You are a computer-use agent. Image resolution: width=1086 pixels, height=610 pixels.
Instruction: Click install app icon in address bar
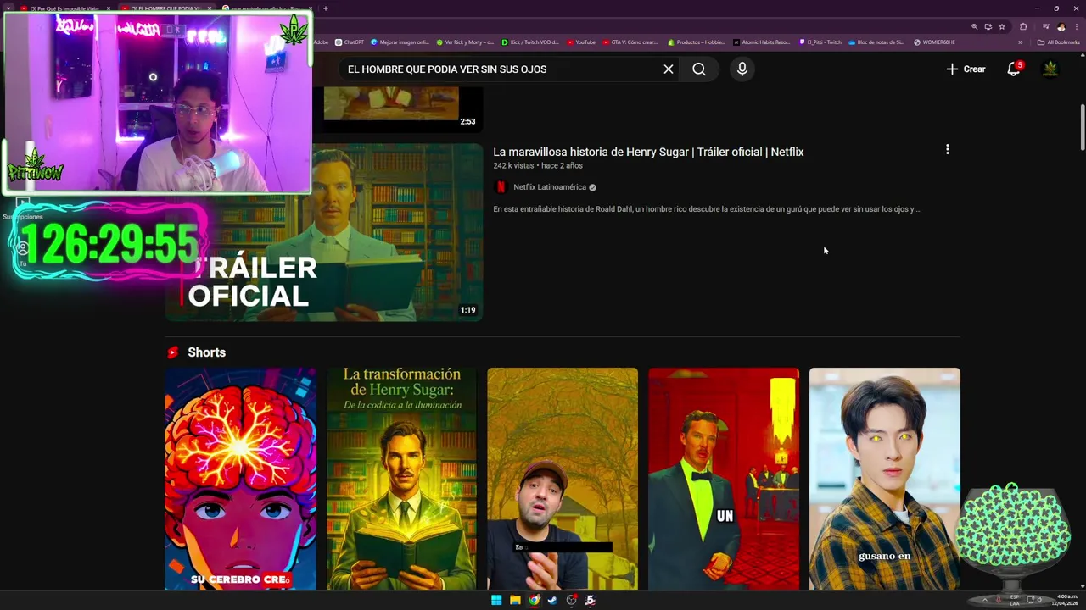point(988,26)
